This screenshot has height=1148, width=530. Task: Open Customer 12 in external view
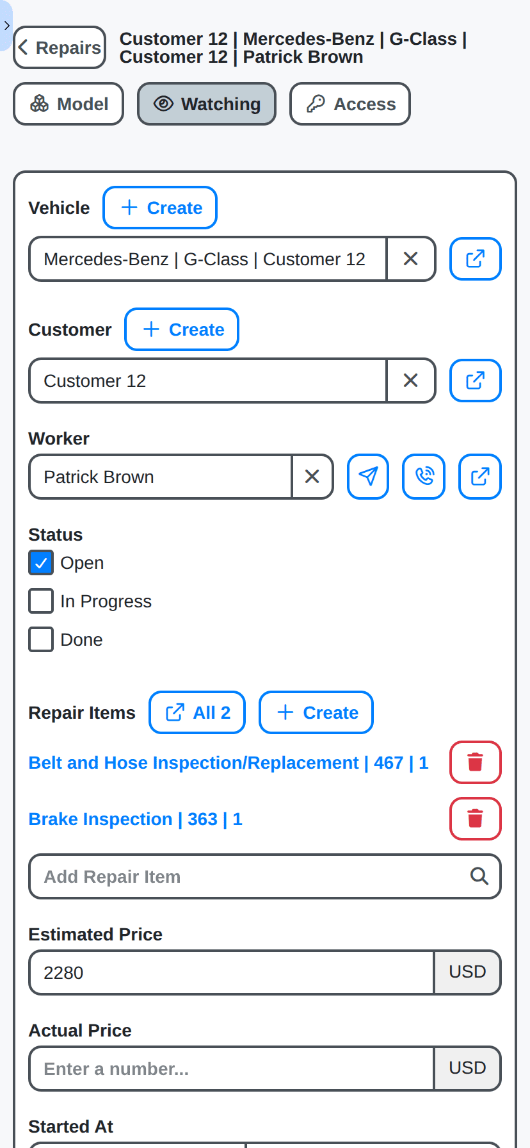(476, 381)
